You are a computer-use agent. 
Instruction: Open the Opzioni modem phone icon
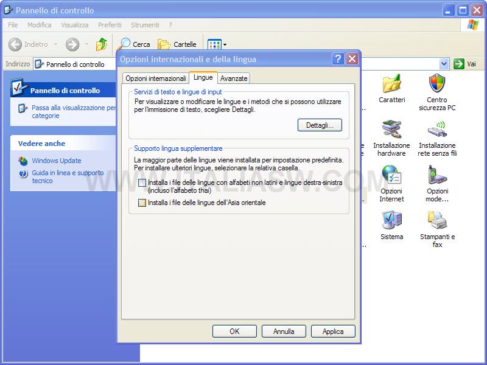pyautogui.click(x=437, y=175)
